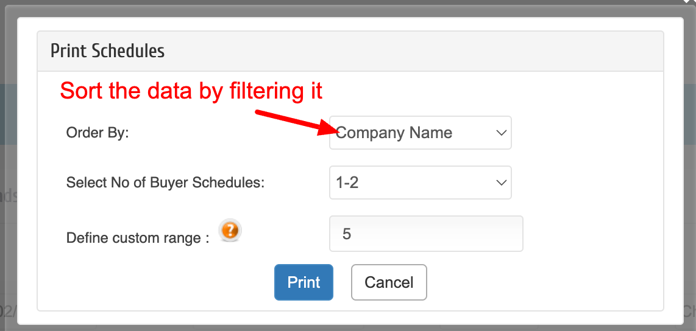The image size is (696, 331).
Task: Click the partially visible X close icon above the dialog
Action: pos(689,2)
